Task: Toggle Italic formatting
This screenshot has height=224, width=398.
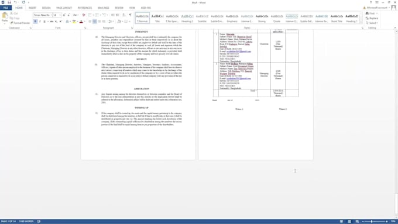Action: [40, 22]
